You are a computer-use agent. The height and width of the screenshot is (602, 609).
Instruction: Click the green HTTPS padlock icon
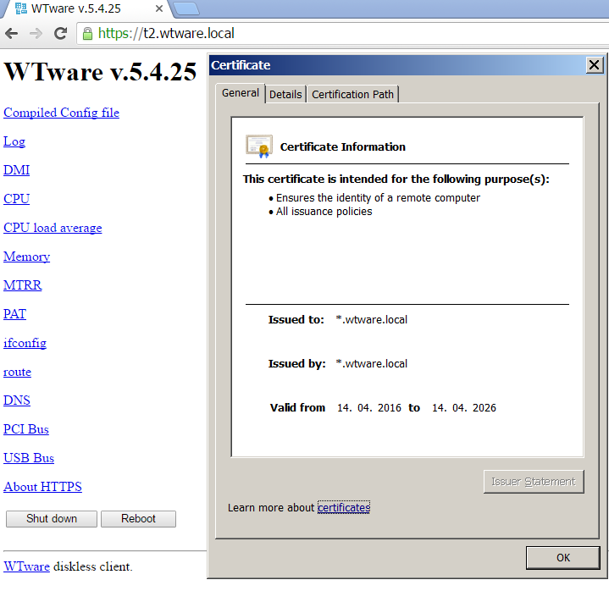pyautogui.click(x=86, y=34)
